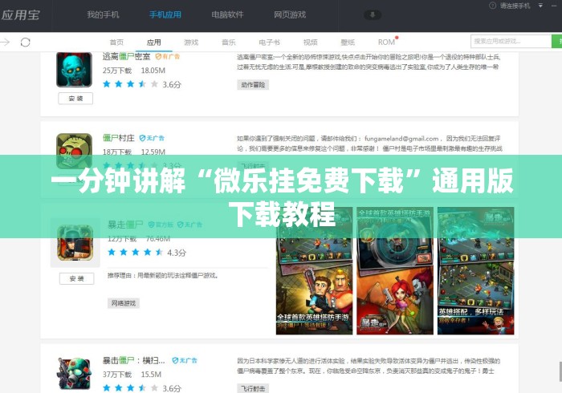Click the download manager icon in header
Viewport: 562px width, 393px height.
click(373, 15)
